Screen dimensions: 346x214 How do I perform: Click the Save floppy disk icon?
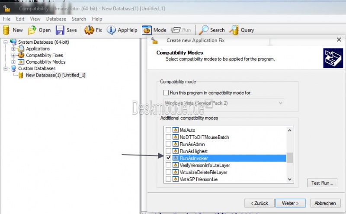(x=60, y=30)
